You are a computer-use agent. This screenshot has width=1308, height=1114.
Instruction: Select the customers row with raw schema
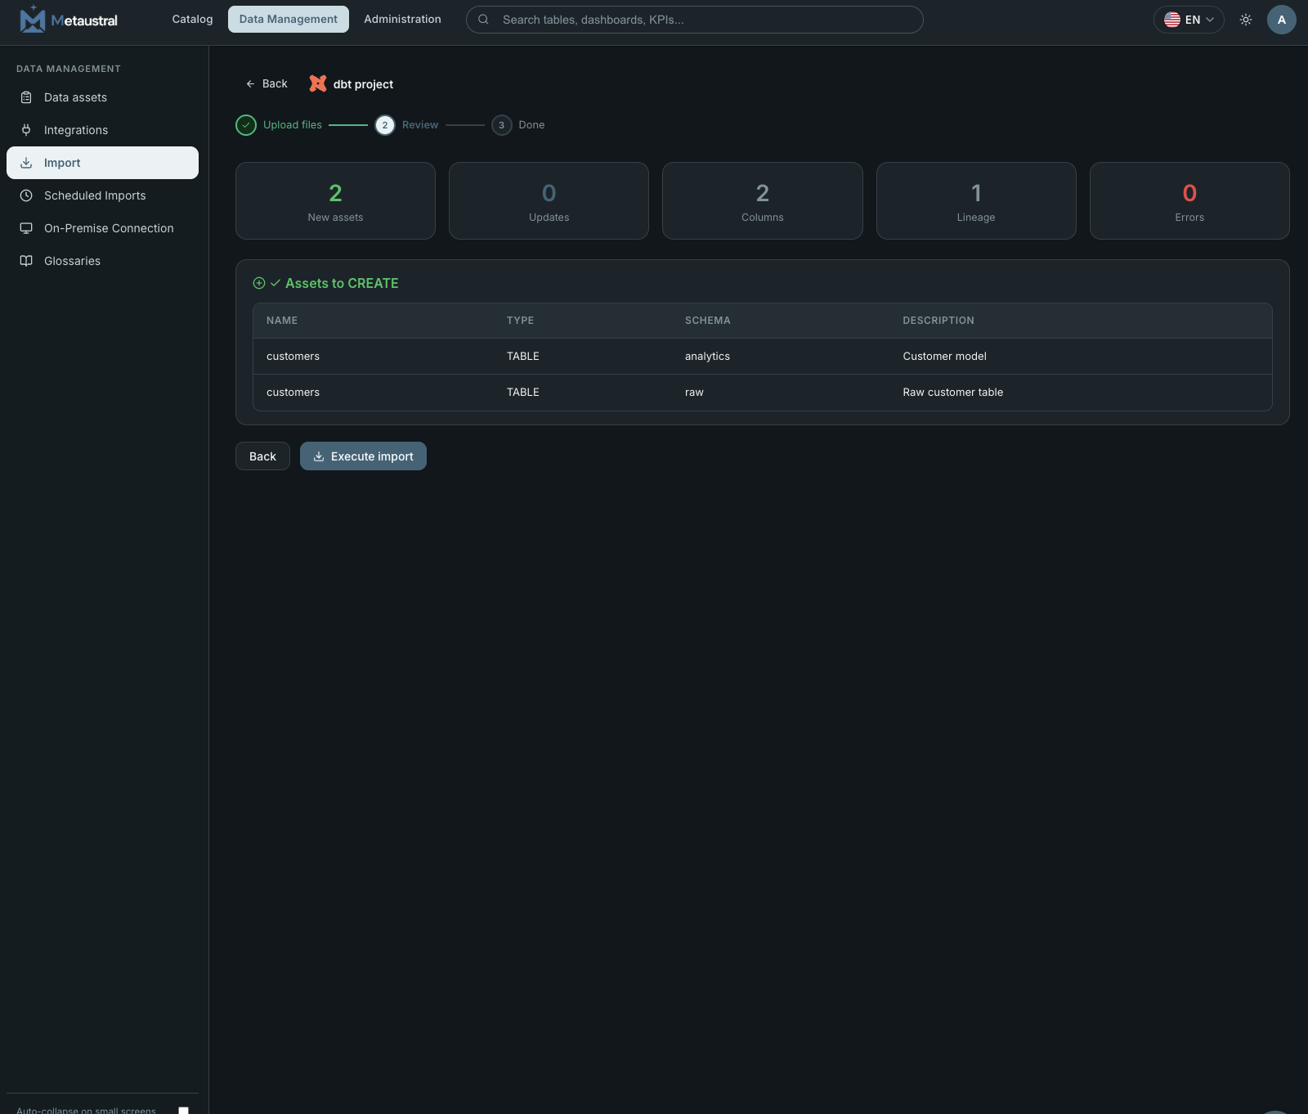click(x=762, y=393)
